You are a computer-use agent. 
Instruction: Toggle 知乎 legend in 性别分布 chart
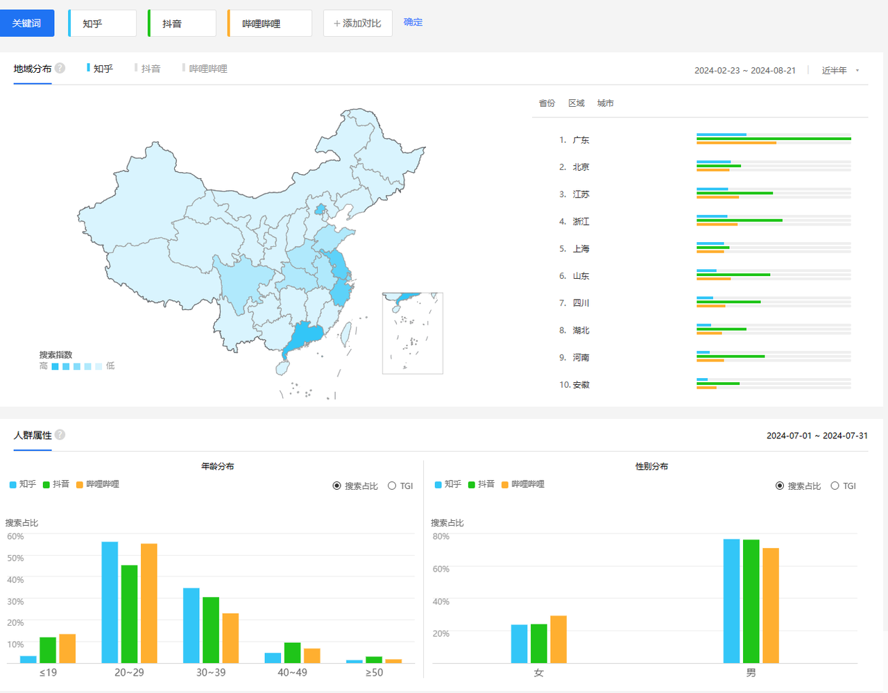(x=448, y=484)
